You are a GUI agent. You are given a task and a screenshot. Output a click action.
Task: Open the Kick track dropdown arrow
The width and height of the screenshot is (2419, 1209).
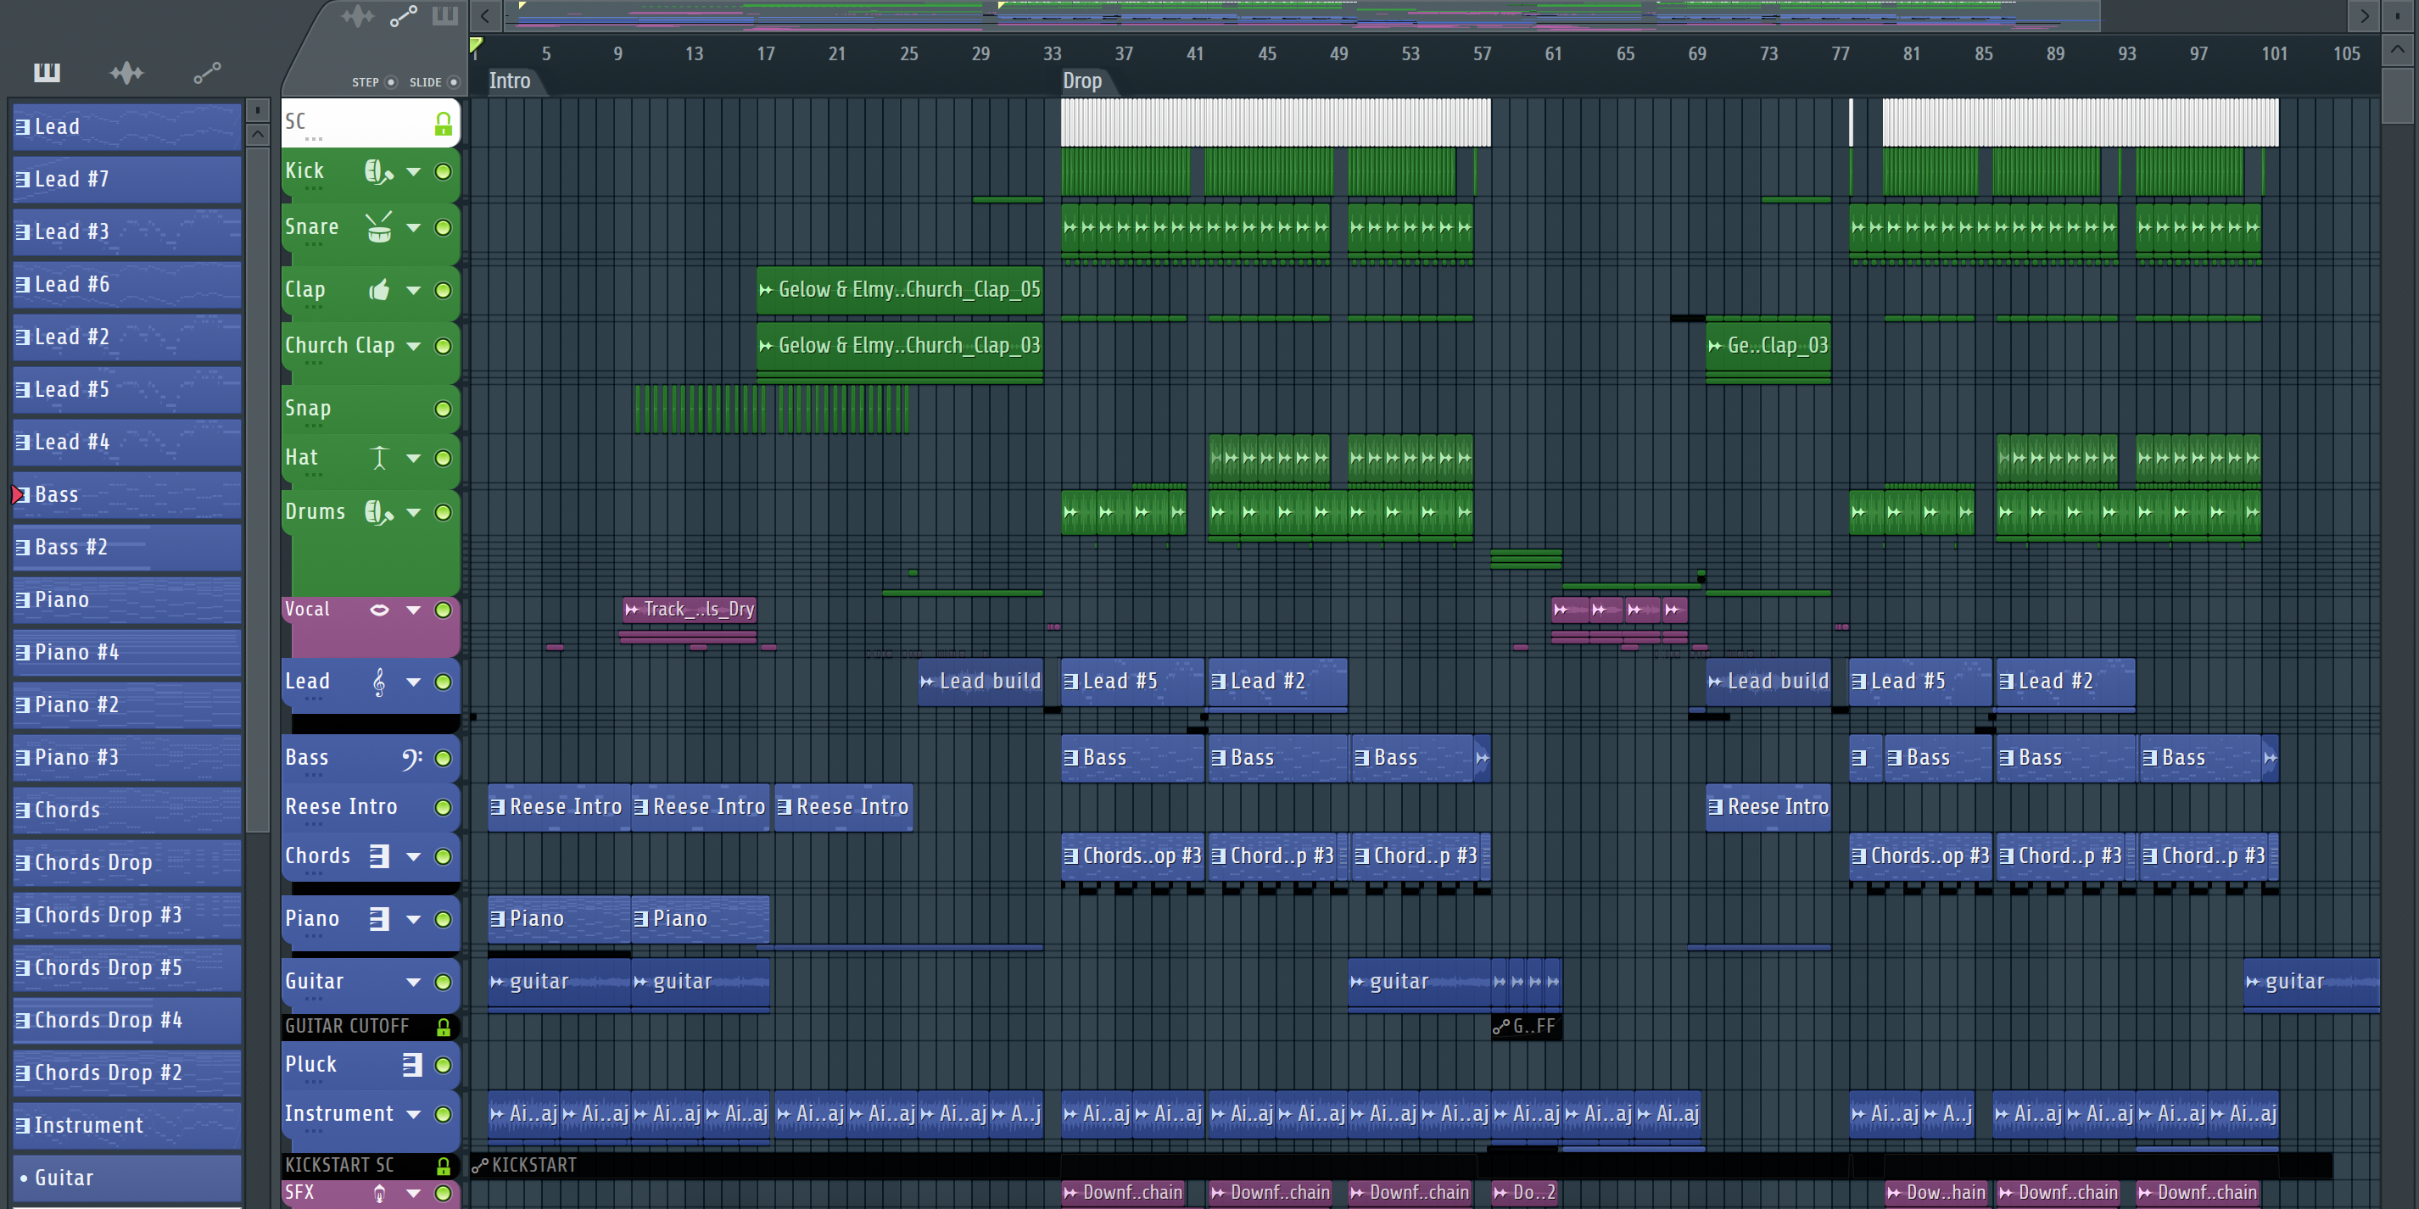click(x=413, y=172)
